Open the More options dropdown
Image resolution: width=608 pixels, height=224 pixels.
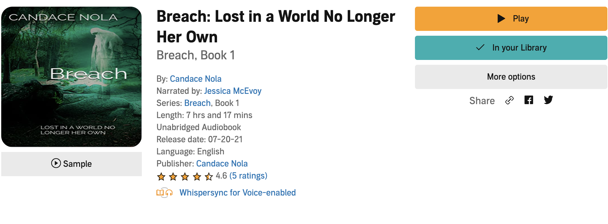511,77
